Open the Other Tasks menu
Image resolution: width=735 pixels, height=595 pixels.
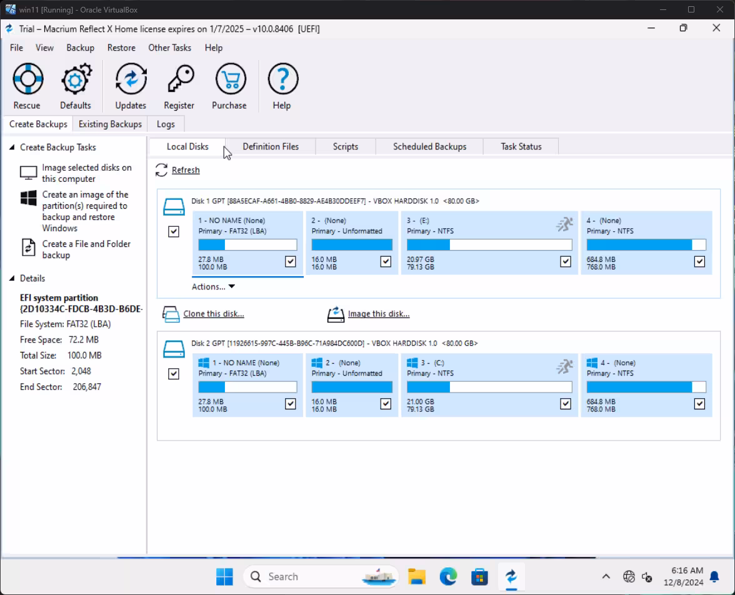click(170, 48)
